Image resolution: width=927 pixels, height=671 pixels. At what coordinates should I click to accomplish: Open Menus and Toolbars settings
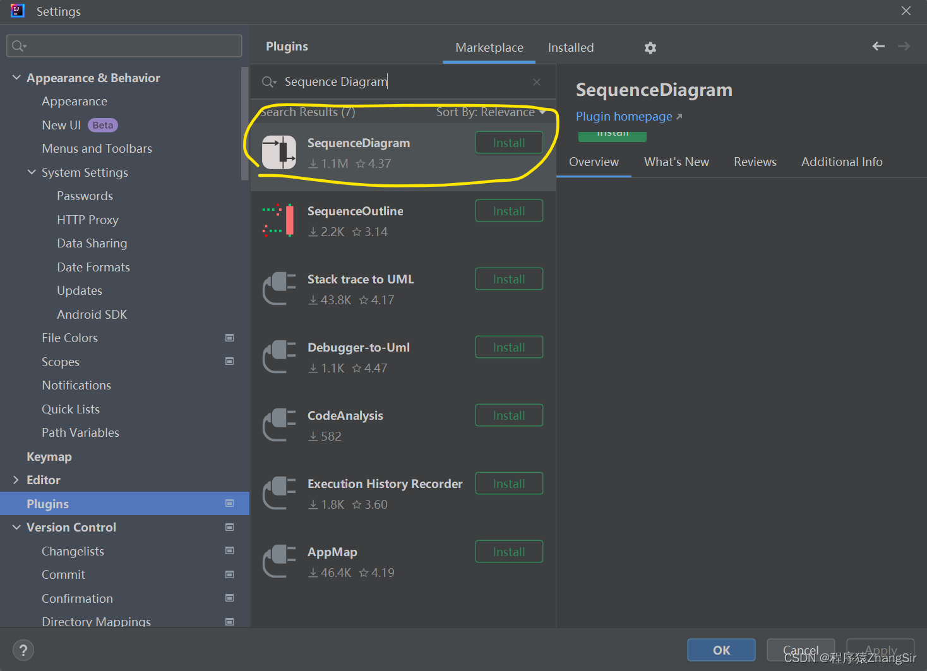(x=97, y=148)
